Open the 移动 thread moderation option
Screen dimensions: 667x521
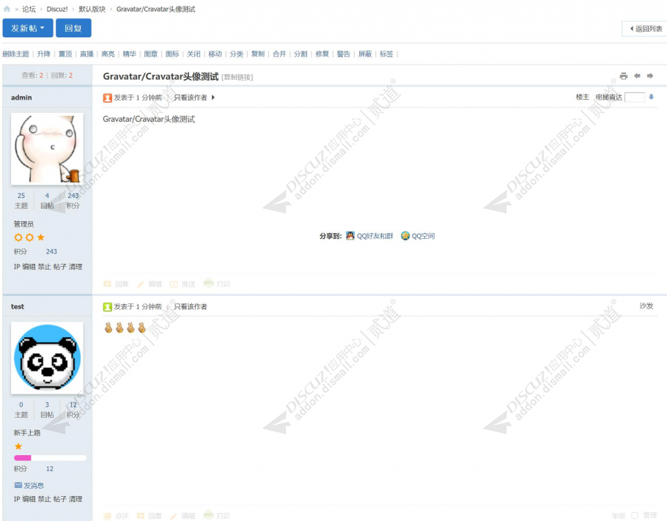click(x=214, y=53)
